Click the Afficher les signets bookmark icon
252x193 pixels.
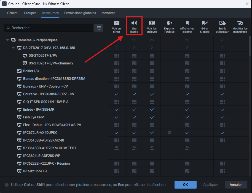point(187,23)
